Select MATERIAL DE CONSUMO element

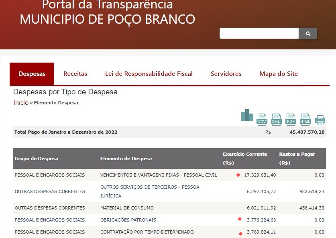pyautogui.click(x=127, y=208)
